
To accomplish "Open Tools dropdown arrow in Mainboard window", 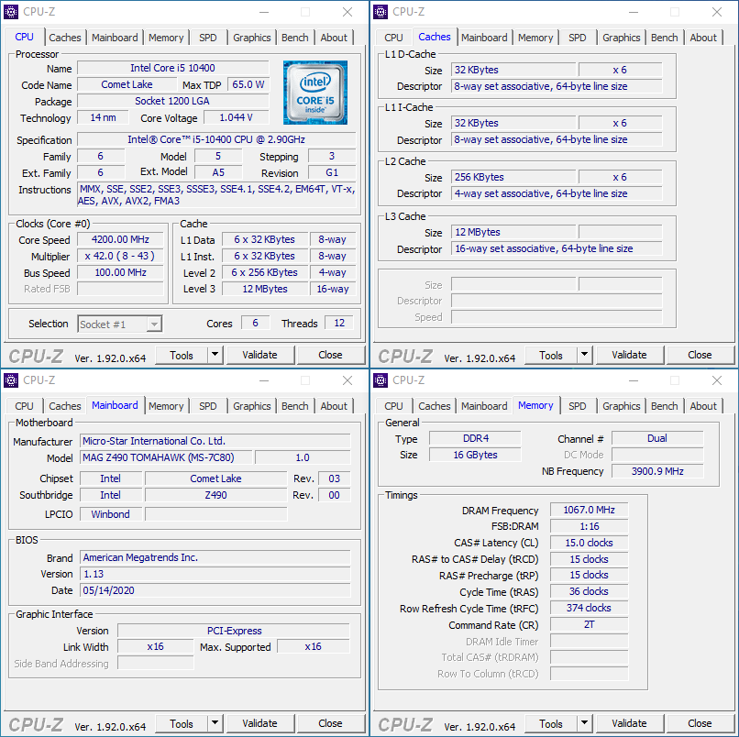I will [x=215, y=723].
